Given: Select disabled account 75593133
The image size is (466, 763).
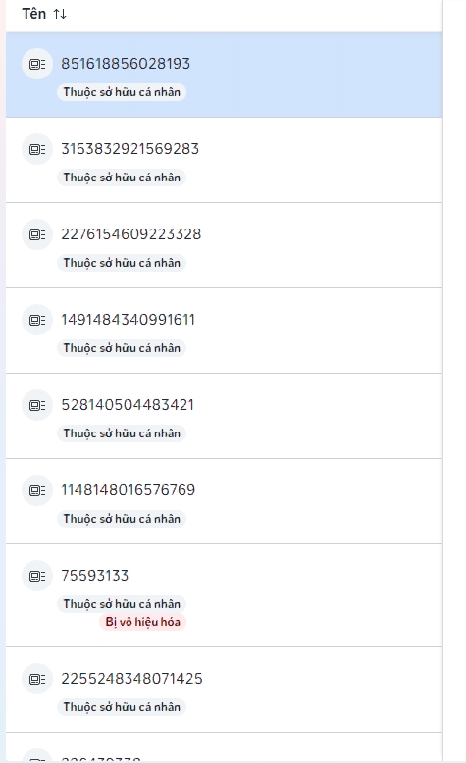Looking at the screenshot, I should point(224,595).
